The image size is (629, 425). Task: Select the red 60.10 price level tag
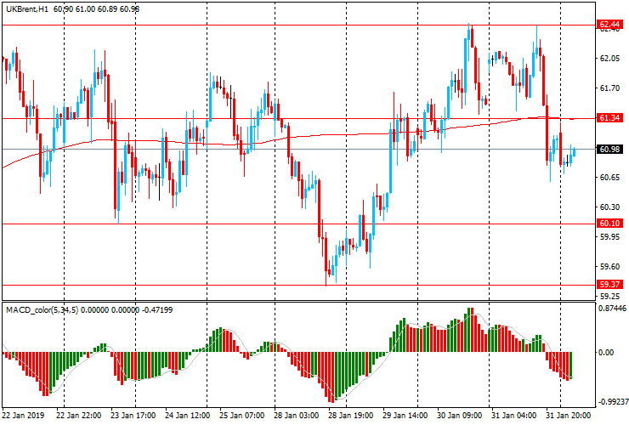click(608, 224)
